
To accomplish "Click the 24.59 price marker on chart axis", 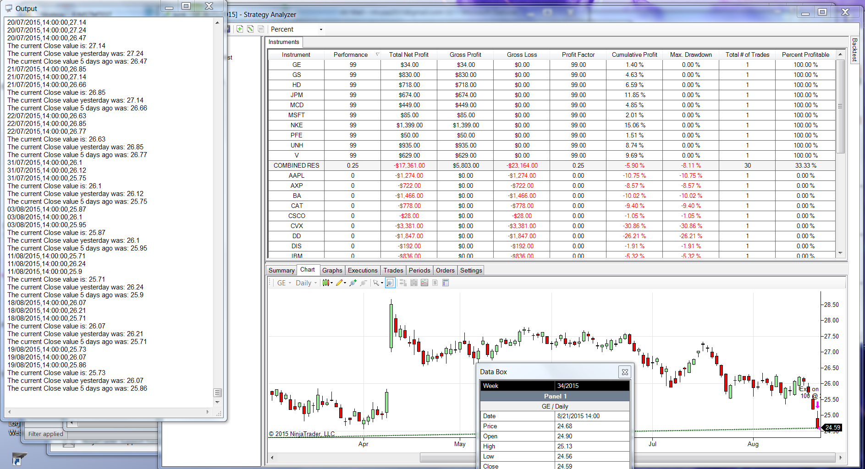I will (x=832, y=428).
